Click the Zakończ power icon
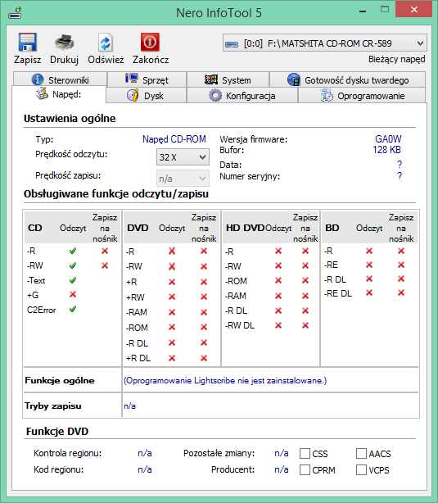Screen dimensions: 438x503 (x=150, y=42)
